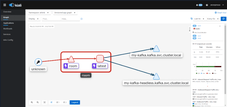
Task: Open the room workload link in panel
Action: (199, 38)
